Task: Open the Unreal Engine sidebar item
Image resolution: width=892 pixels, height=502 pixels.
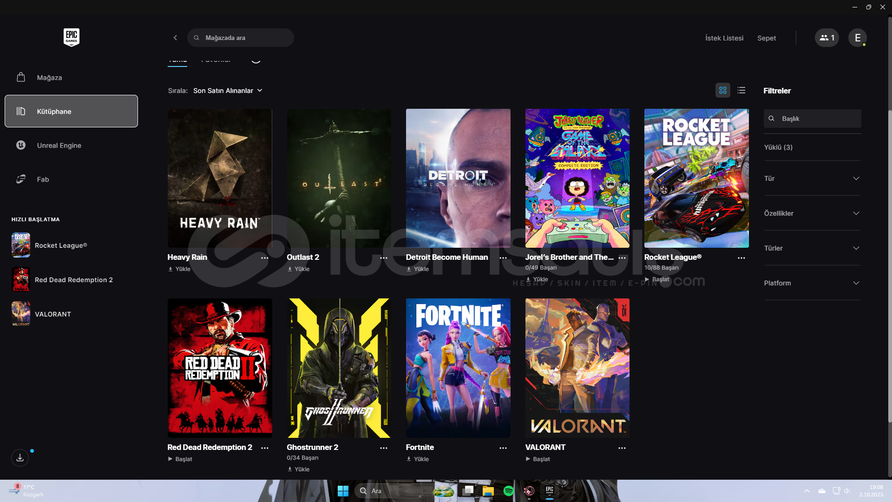Action: click(59, 145)
